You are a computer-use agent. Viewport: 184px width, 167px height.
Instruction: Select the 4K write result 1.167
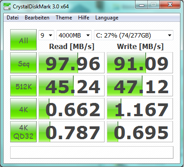(x=140, y=109)
